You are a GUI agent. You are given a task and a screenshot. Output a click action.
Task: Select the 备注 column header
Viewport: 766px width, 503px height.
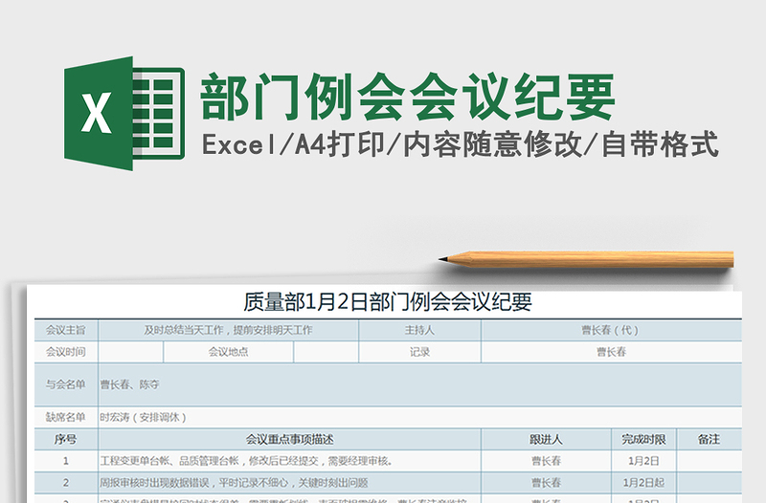tap(709, 439)
